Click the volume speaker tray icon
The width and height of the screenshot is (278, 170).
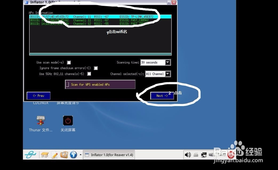[x=188, y=155]
